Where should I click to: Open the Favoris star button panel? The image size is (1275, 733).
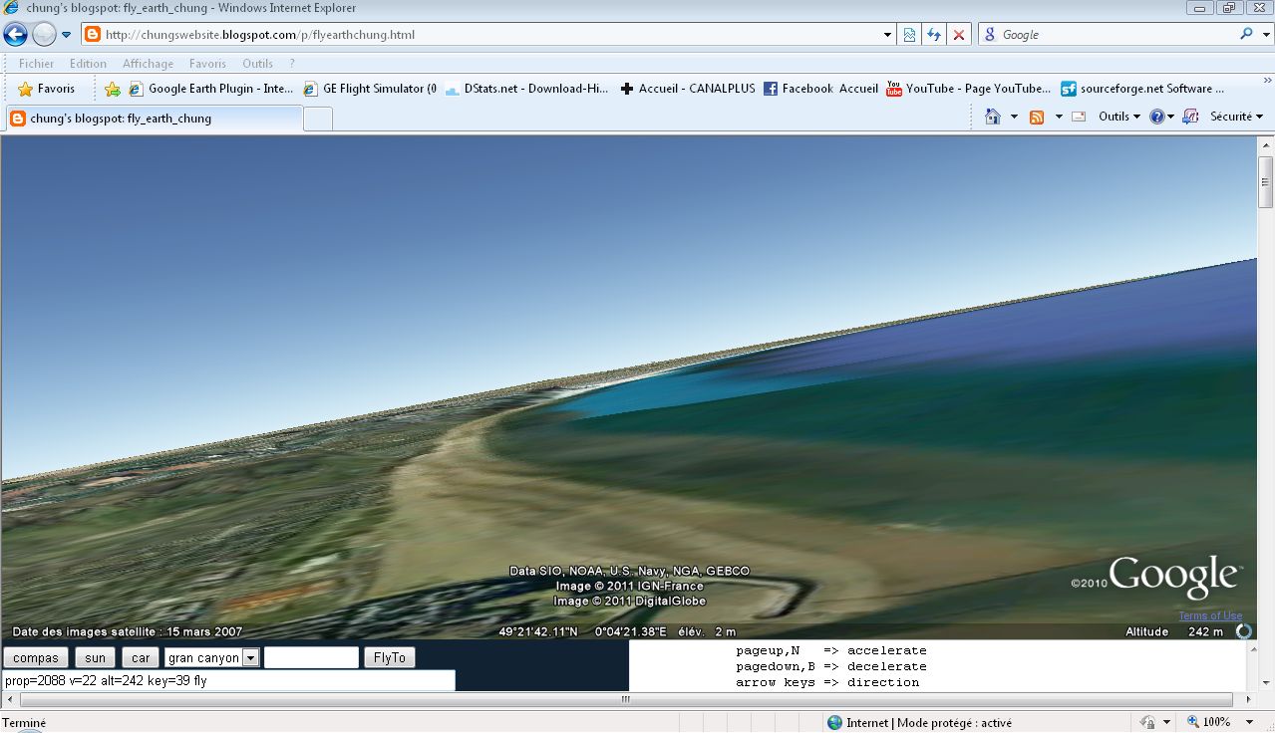point(47,89)
